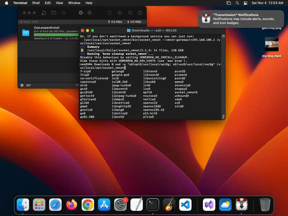Click Transmission's create torrent file icon

click(44, 13)
